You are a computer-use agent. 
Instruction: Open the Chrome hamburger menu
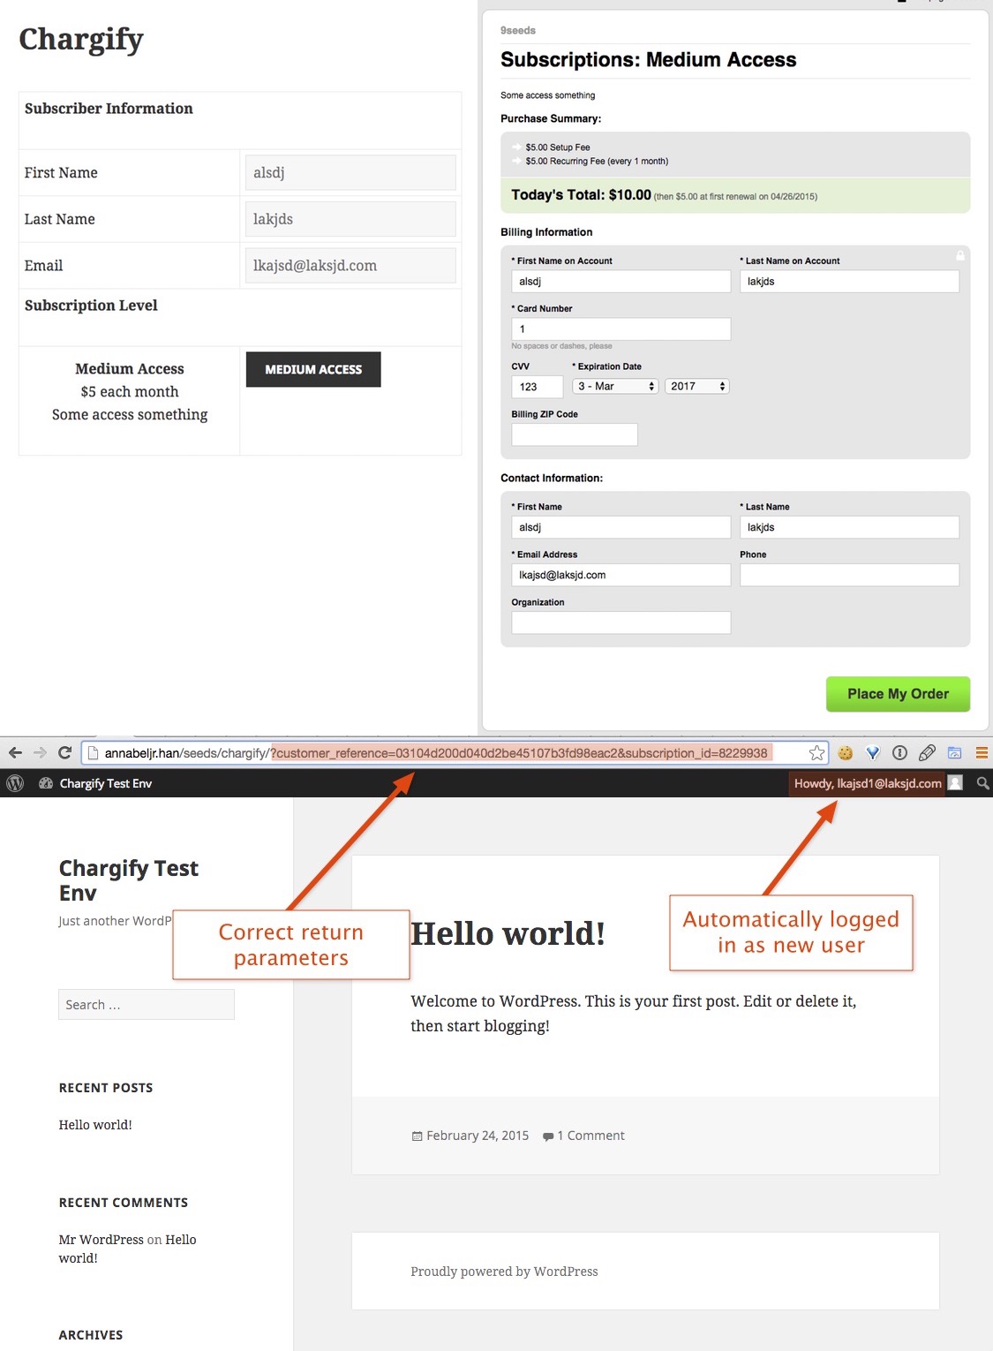tap(982, 753)
